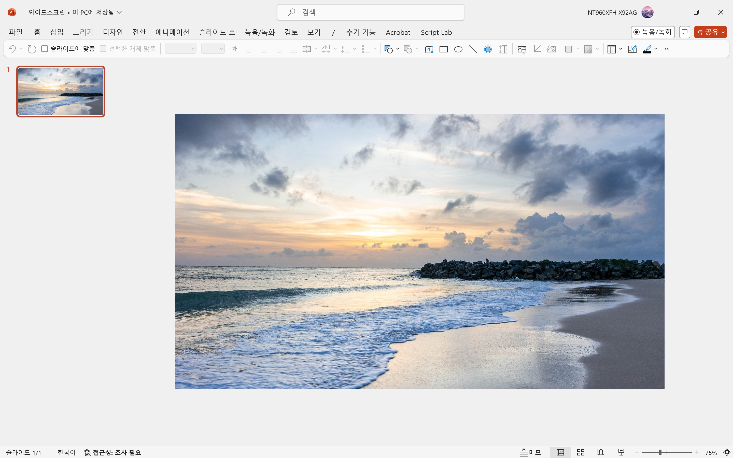Open slide sorter view
The width and height of the screenshot is (733, 458).
581,452
